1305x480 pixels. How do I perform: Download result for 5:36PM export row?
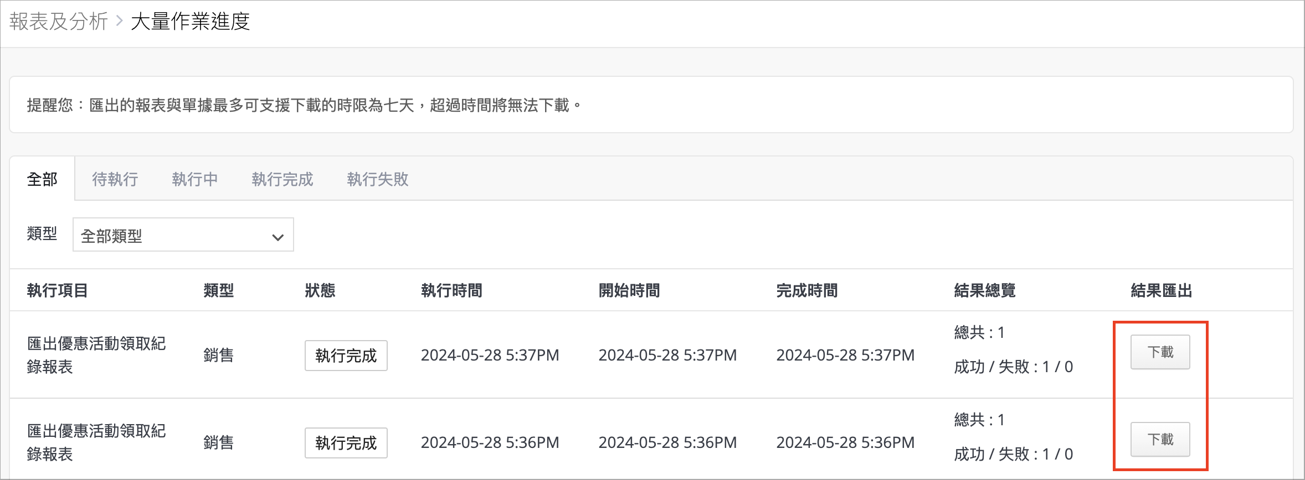[1160, 440]
